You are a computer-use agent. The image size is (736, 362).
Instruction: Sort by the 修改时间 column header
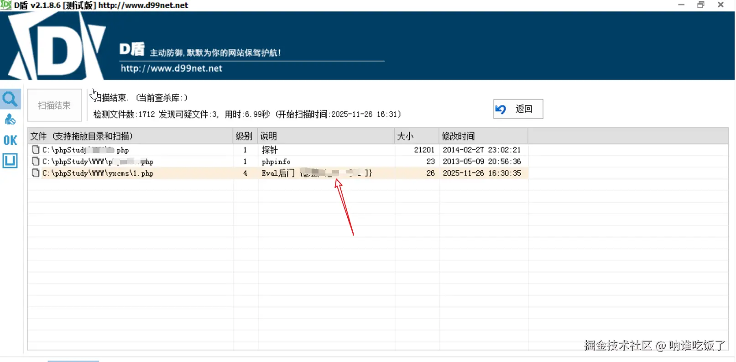[483, 136]
